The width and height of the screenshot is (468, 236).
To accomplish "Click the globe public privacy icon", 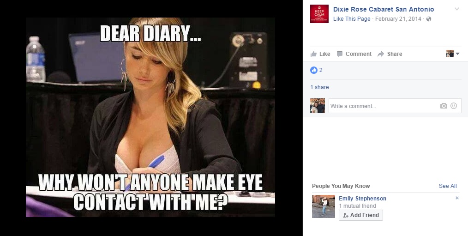I will (x=429, y=19).
